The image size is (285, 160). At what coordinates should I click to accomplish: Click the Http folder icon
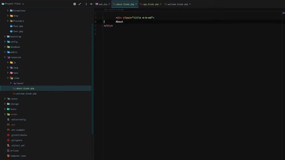11,16
